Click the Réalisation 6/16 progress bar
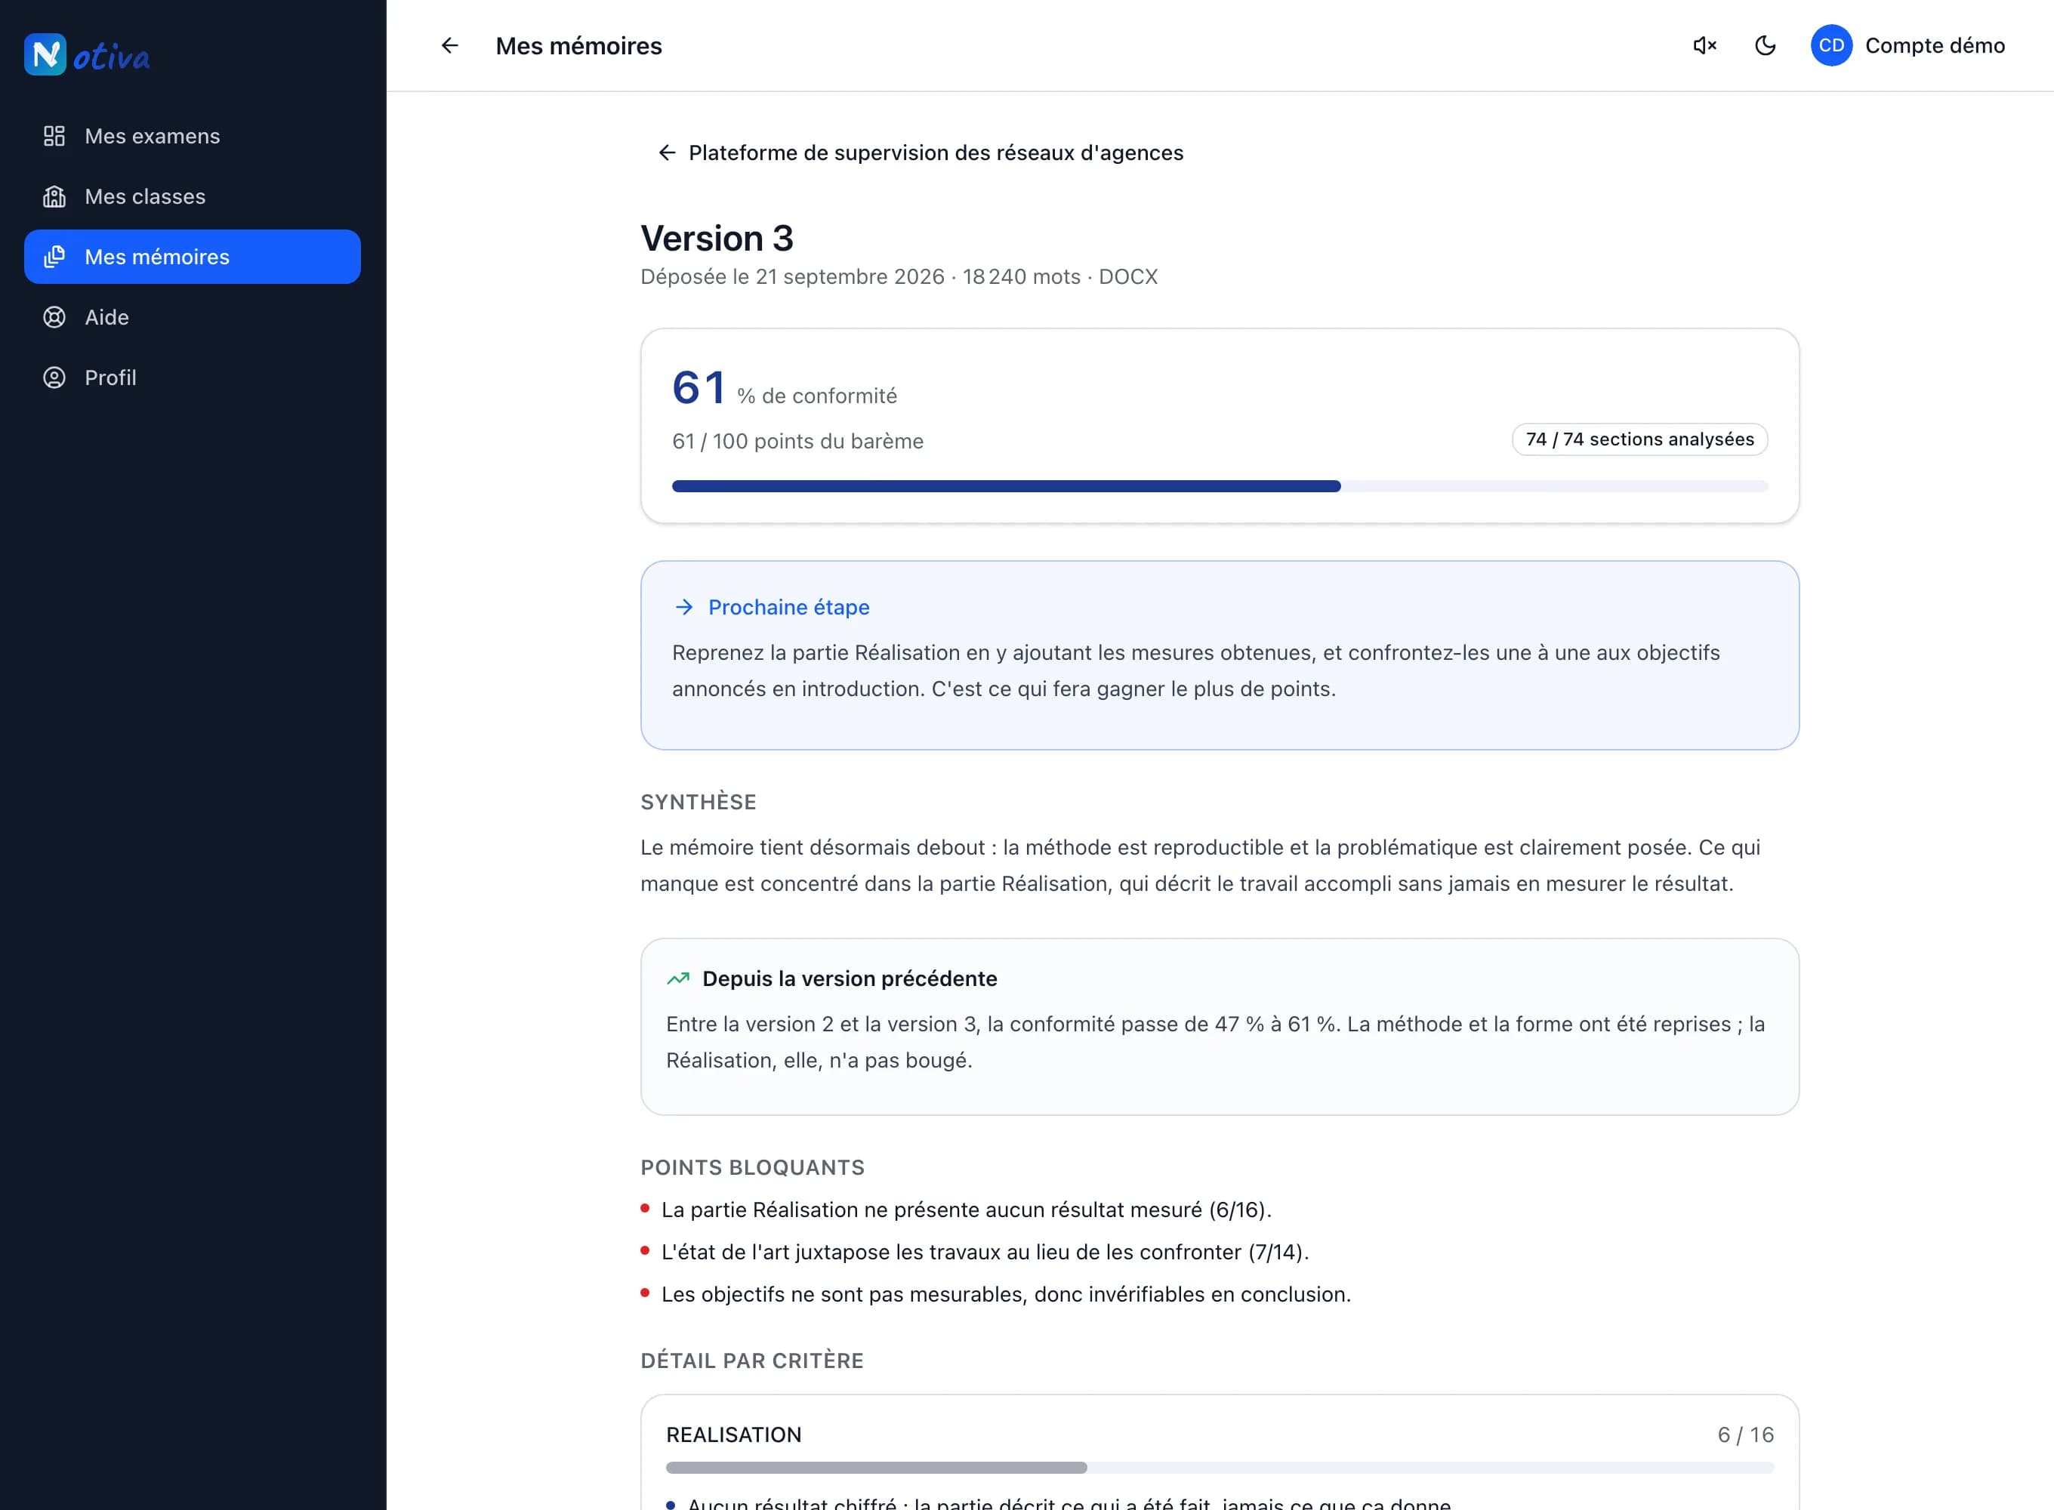This screenshot has height=1510, width=2054. (1220, 1467)
